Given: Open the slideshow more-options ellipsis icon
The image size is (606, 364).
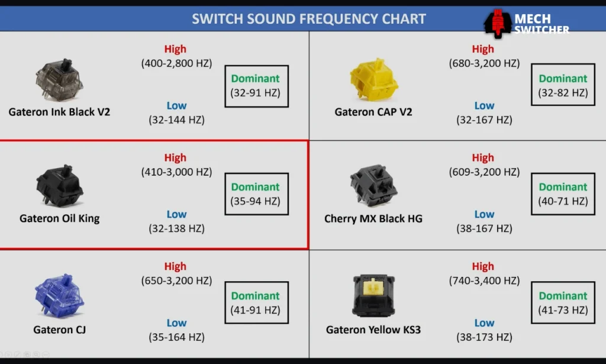Looking at the screenshot, I should pos(46,355).
